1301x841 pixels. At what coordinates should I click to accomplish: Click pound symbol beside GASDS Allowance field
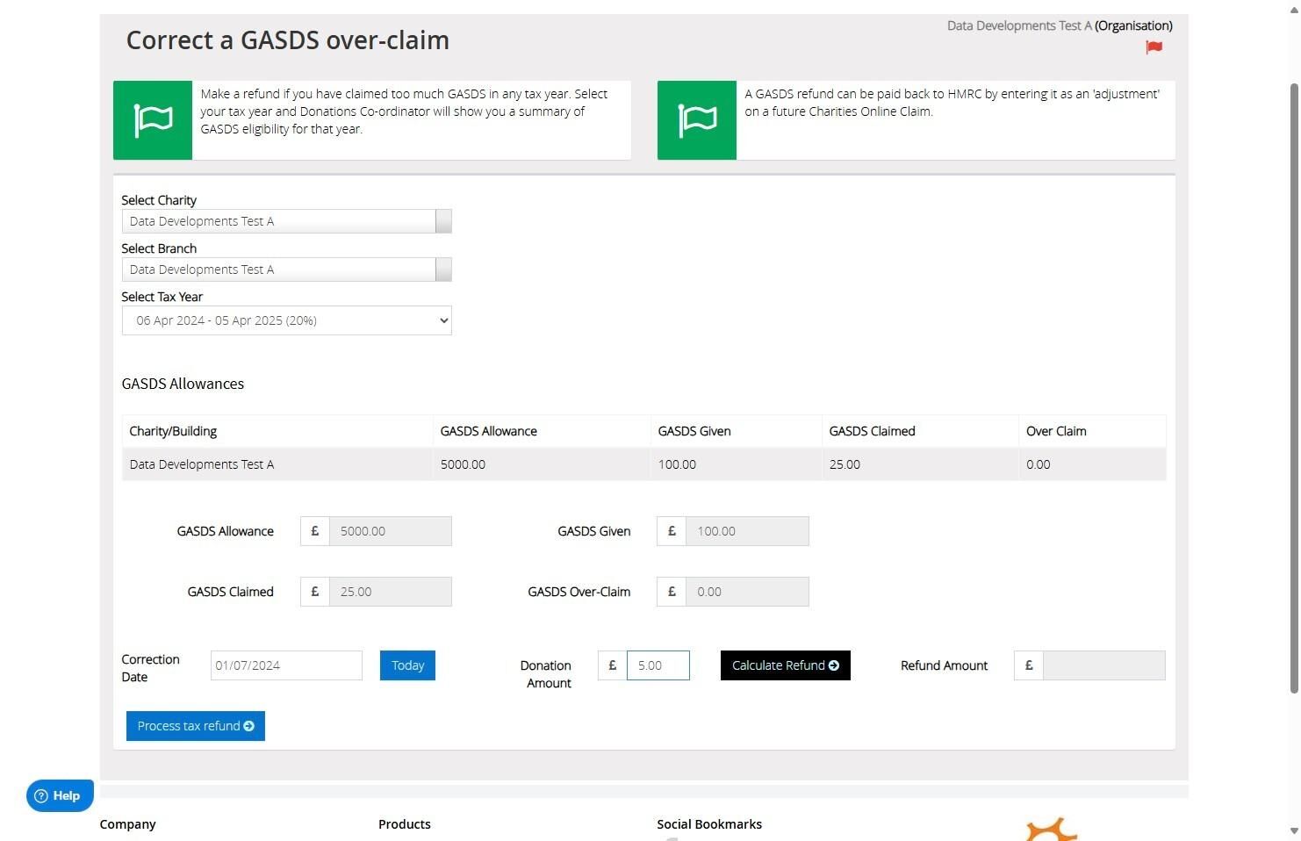point(315,531)
